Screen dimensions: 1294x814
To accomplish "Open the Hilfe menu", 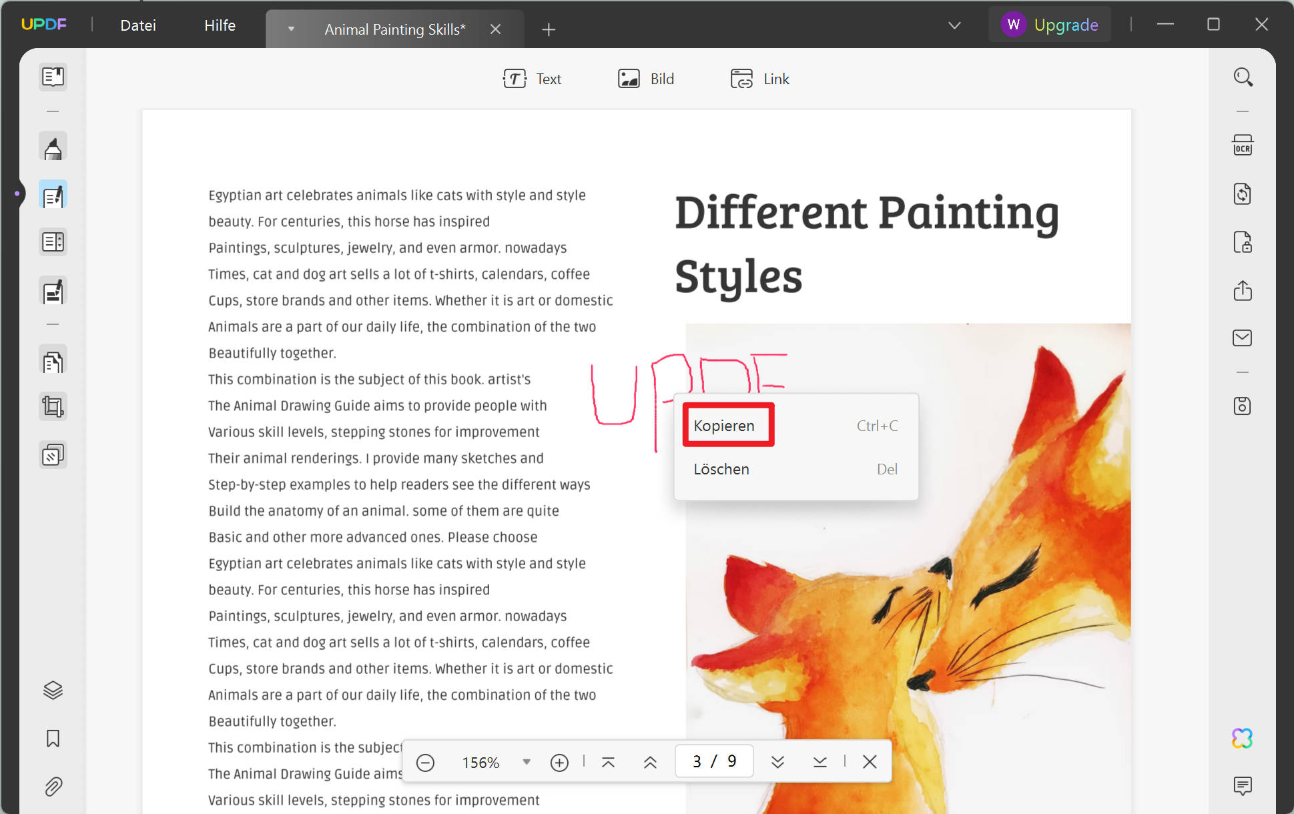I will click(220, 25).
